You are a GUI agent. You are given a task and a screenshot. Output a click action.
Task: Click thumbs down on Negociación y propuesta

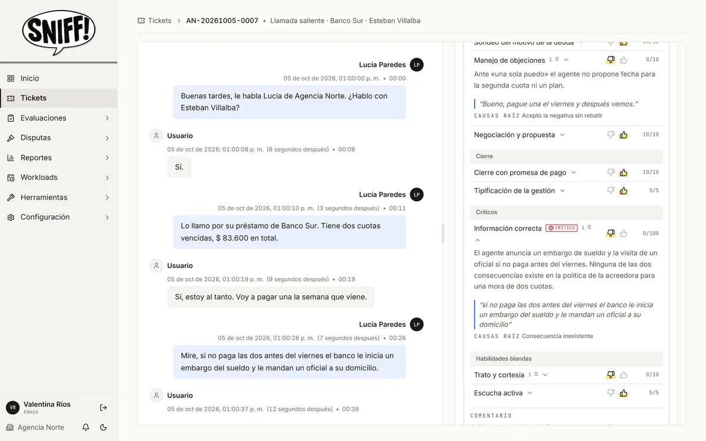pos(611,135)
